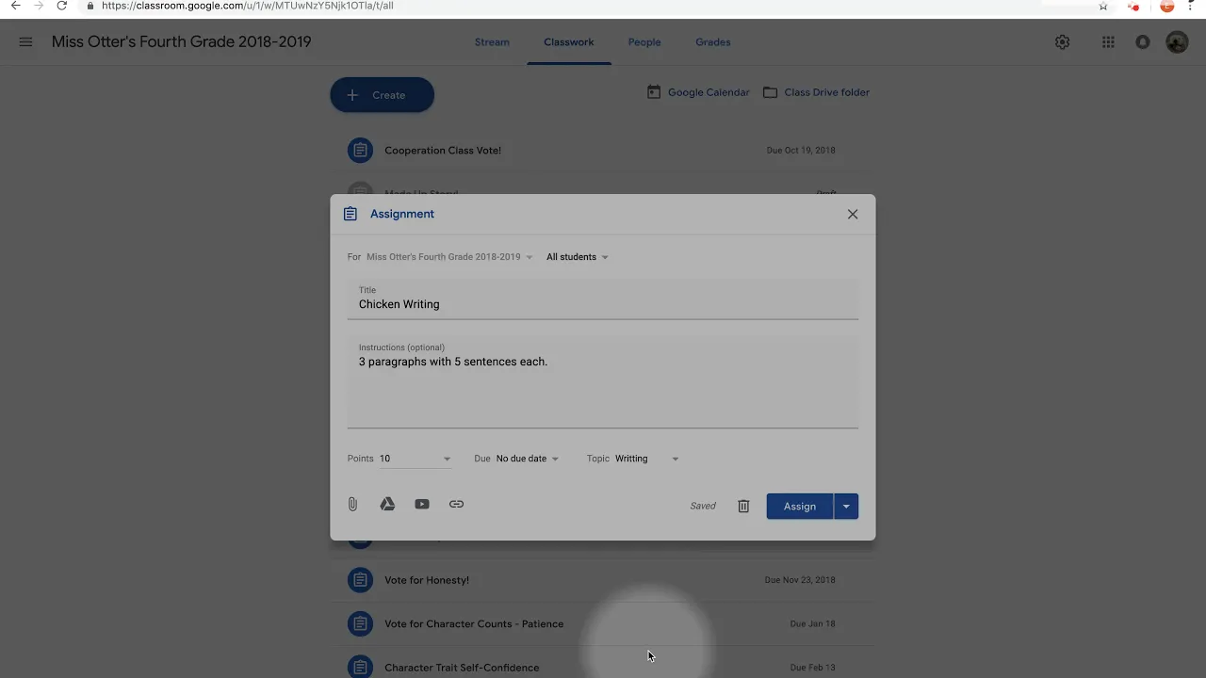This screenshot has width=1206, height=678.
Task: Open Vote for Honesty! assignment
Action: coord(427,580)
